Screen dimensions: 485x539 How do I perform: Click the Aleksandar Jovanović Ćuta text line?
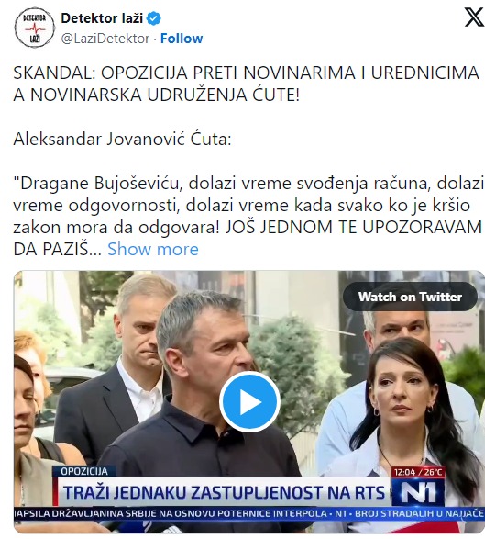pos(122,140)
